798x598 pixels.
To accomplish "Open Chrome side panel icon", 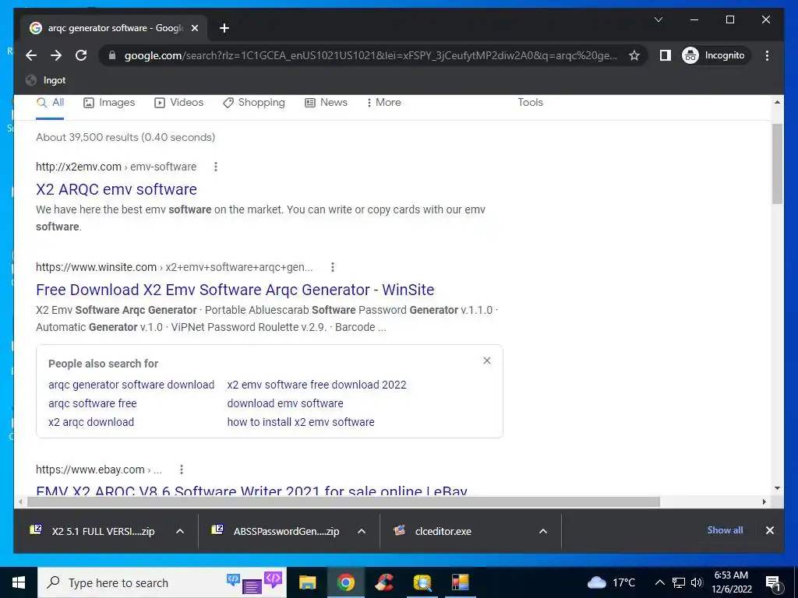I will pos(666,55).
